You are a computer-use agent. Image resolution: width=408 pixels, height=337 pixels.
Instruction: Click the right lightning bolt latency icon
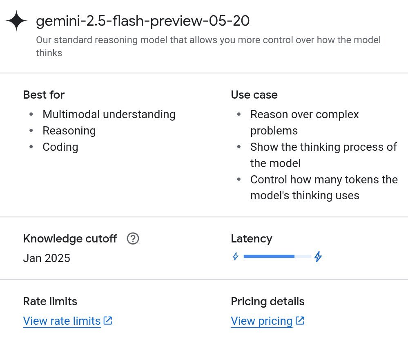coord(318,256)
